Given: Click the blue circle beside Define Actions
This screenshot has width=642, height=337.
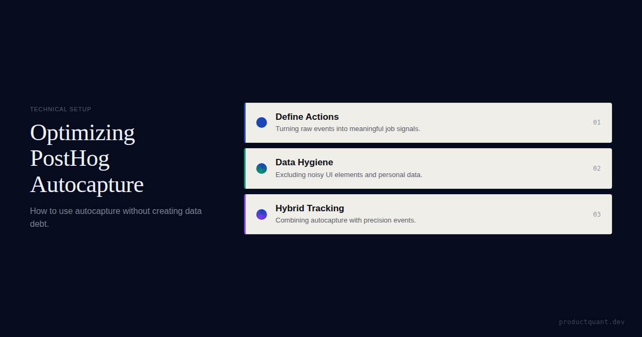Looking at the screenshot, I should point(262,122).
